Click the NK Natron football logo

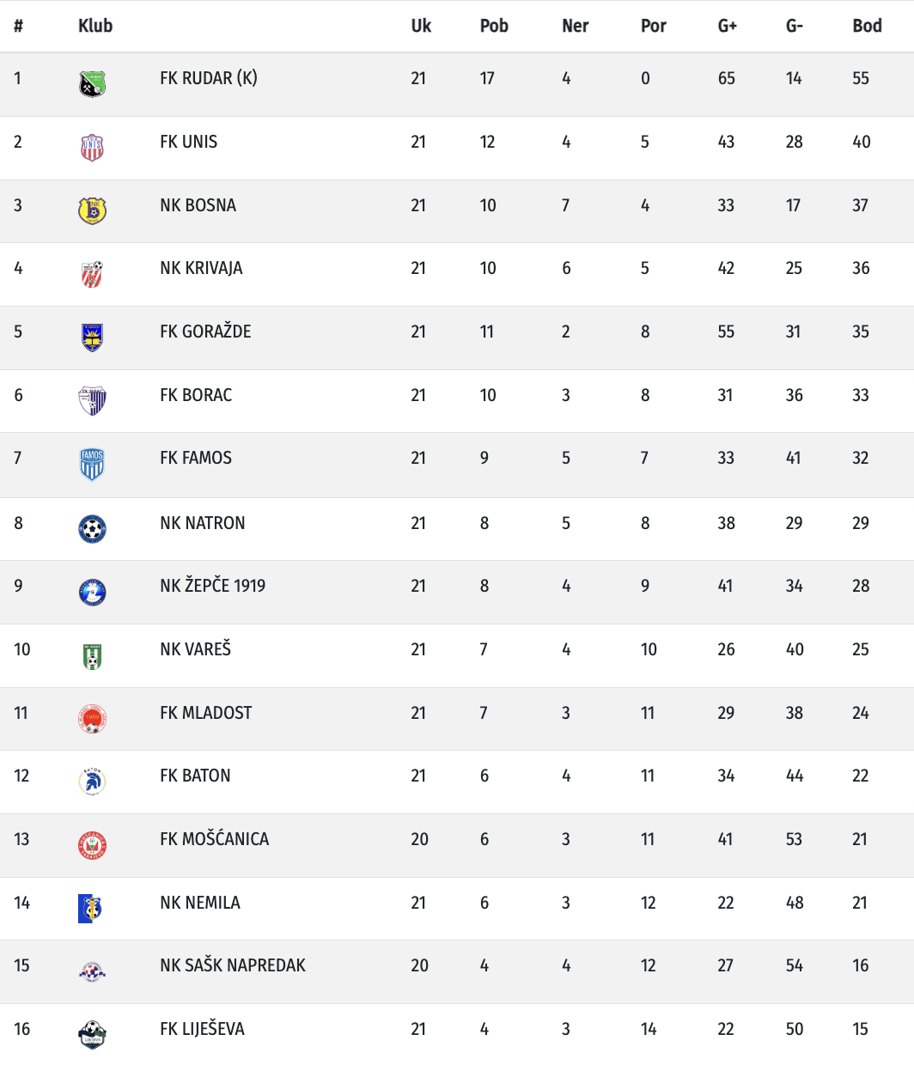92,528
